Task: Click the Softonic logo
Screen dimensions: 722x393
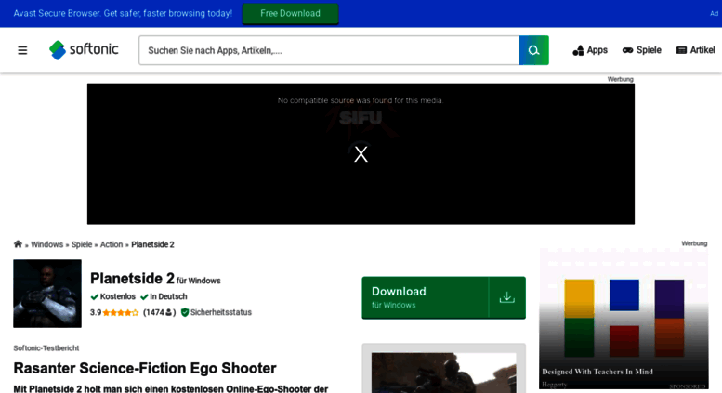Action: [84, 49]
